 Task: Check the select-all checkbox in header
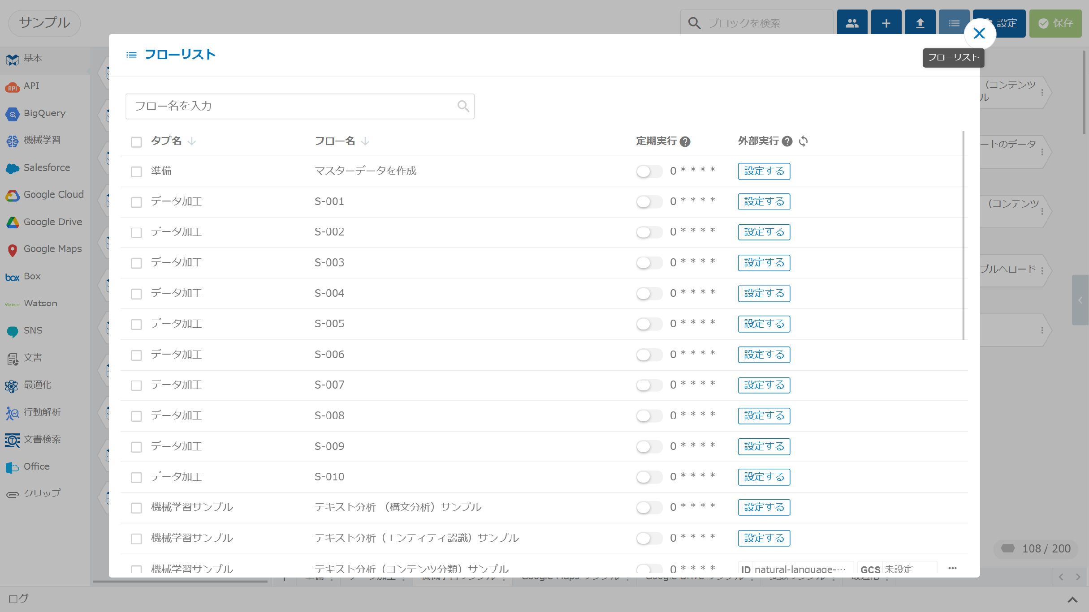click(x=136, y=142)
